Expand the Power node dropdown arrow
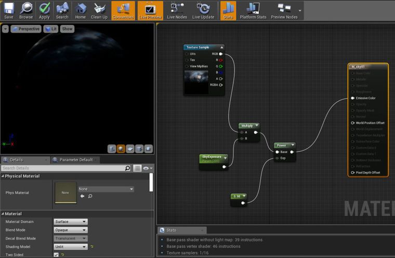This screenshot has height=258, width=395. click(293, 145)
